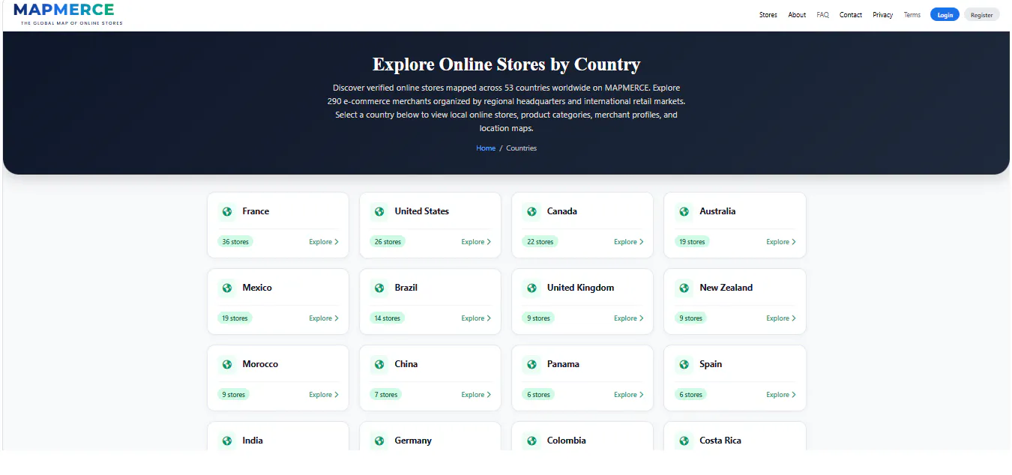This screenshot has width=1012, height=475.
Task: Click the globe icon on France card
Action: point(227,211)
